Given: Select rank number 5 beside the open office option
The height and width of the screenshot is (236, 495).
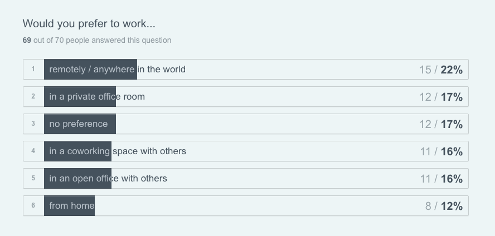Looking at the screenshot, I should pos(33,178).
